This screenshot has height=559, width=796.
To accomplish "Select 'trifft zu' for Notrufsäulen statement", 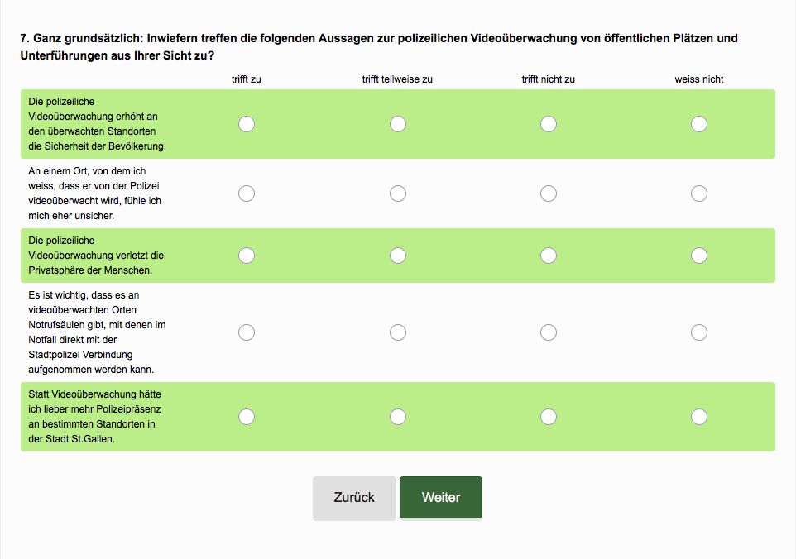I will coord(247,332).
